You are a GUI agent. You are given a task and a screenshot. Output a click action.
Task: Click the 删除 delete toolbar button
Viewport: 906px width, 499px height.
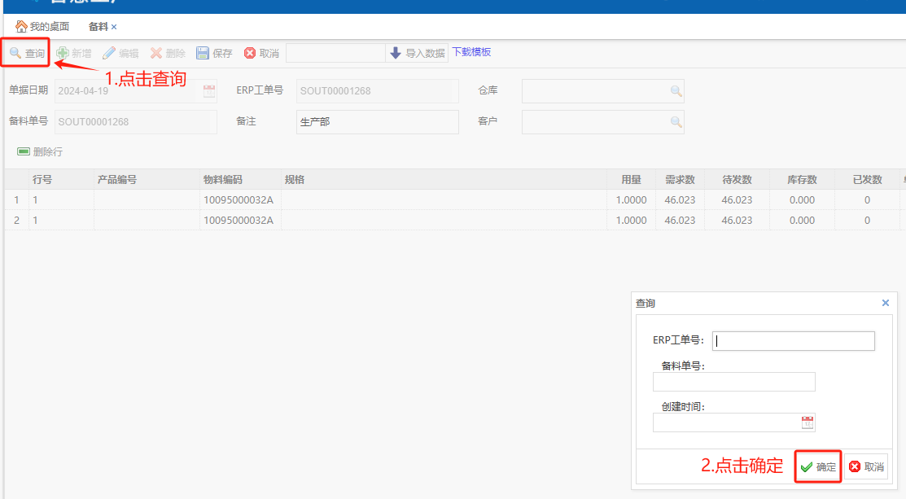pyautogui.click(x=168, y=54)
